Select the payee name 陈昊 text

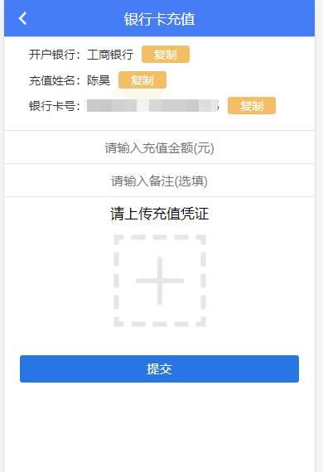(x=99, y=80)
